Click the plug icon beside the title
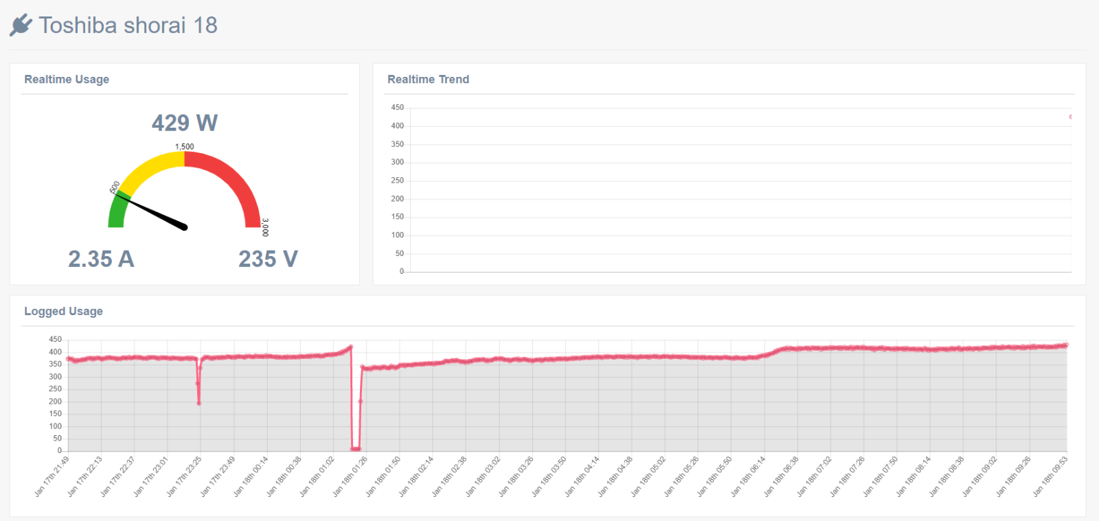Viewport: 1099px width, 521px height. click(x=21, y=25)
